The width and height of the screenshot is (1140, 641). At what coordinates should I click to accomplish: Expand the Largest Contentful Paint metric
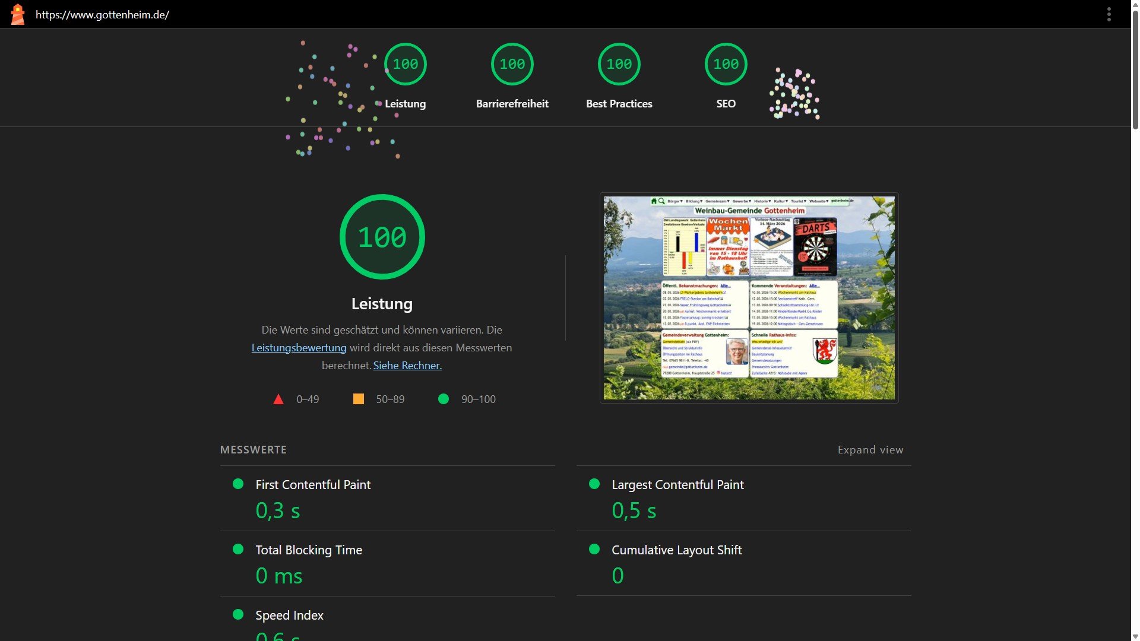pyautogui.click(x=677, y=485)
